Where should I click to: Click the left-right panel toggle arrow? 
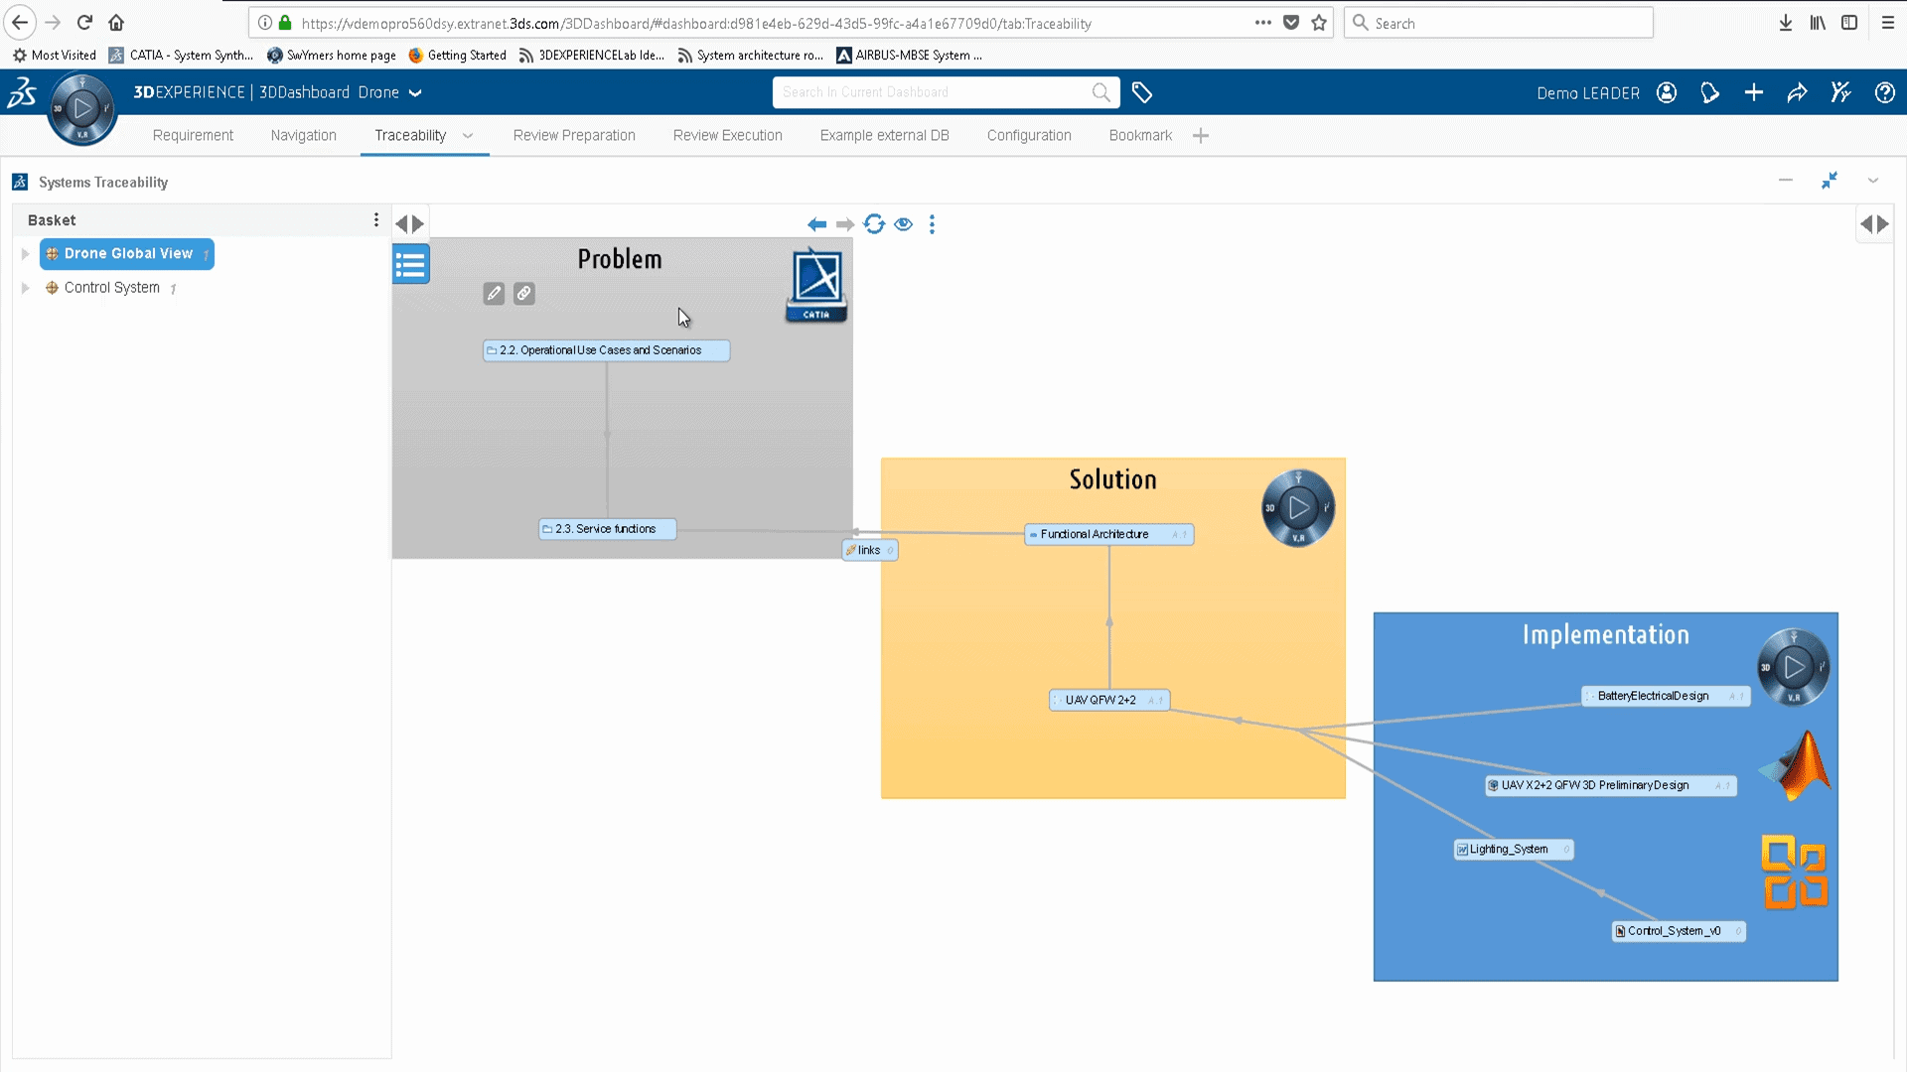click(410, 222)
